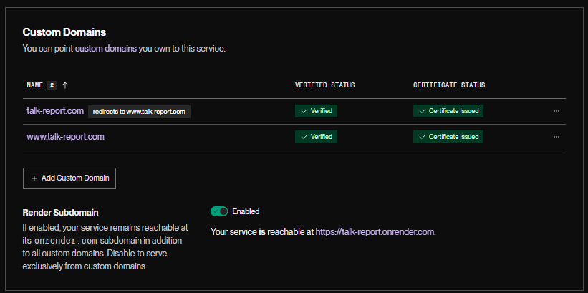Screen dimensions: 588x293
Task: Open the more options menu for www.talk-report.com
Action: (x=556, y=137)
